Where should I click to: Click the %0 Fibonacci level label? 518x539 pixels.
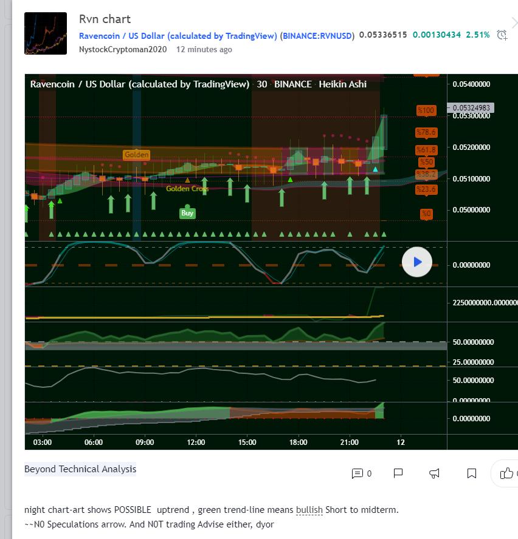coord(426,214)
